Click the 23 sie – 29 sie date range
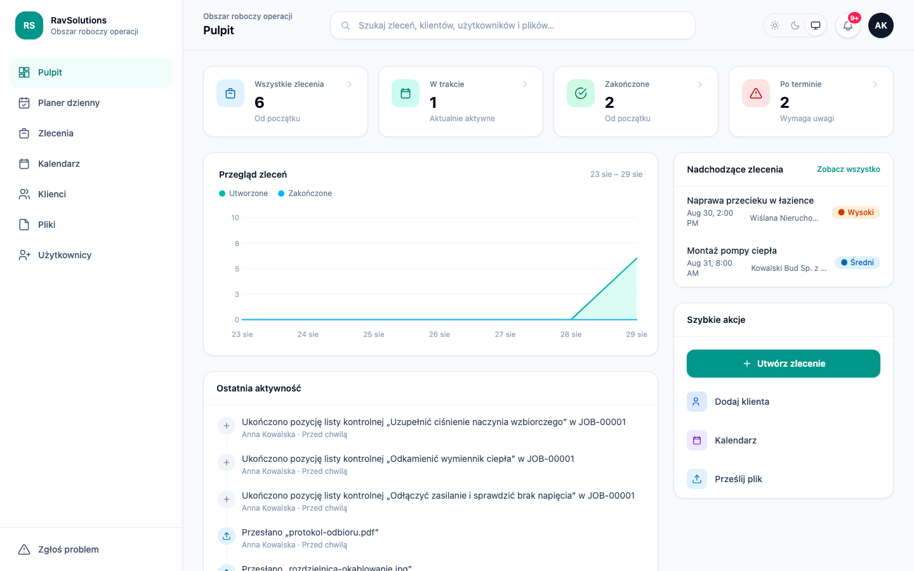This screenshot has width=914, height=571. click(x=616, y=174)
